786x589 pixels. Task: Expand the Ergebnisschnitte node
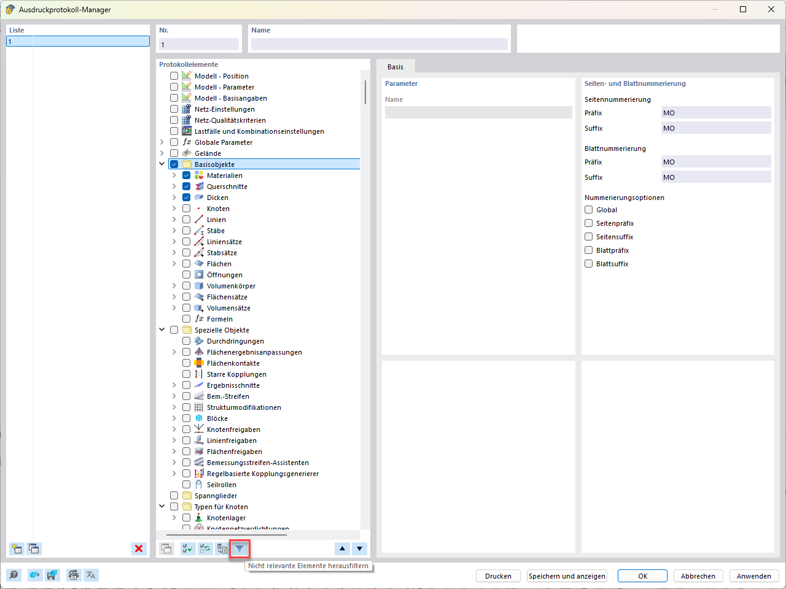tap(174, 385)
